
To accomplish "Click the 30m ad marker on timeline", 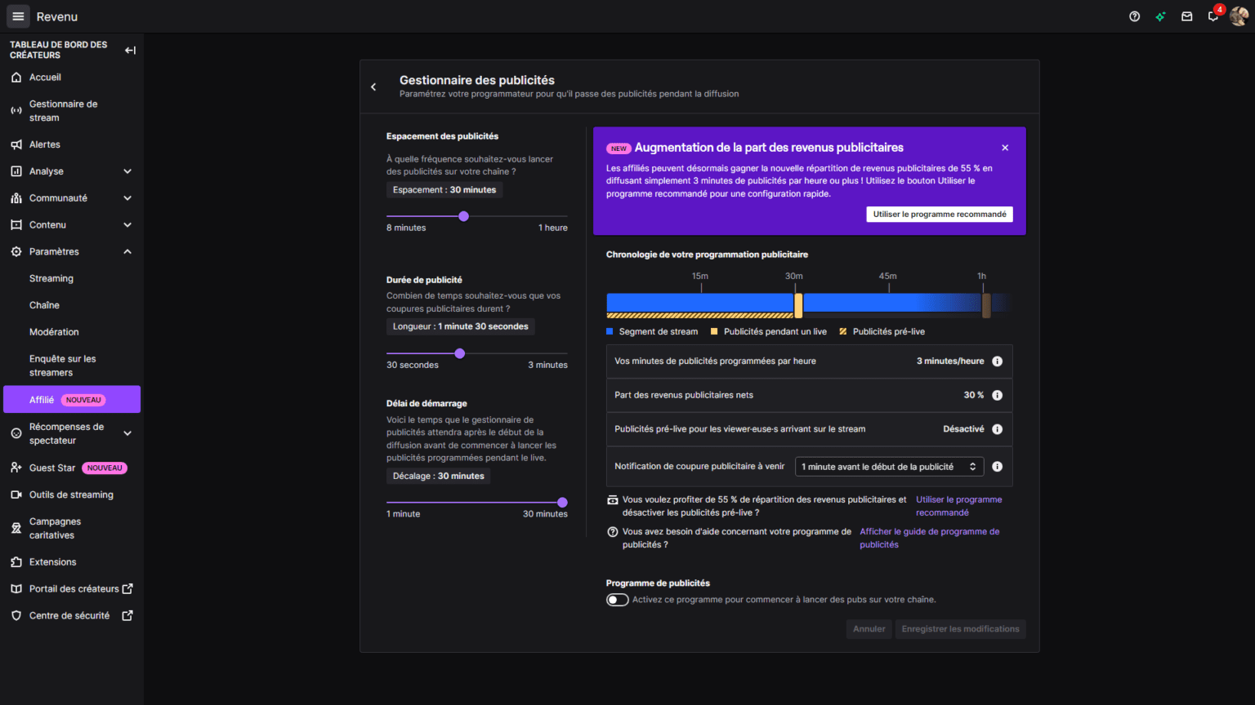I will (798, 305).
